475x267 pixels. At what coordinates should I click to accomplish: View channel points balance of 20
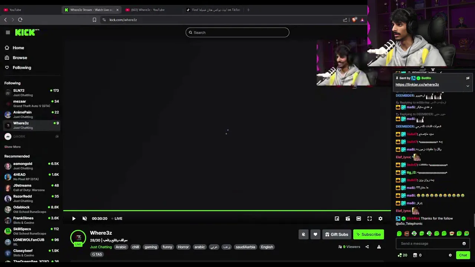(x=402, y=255)
